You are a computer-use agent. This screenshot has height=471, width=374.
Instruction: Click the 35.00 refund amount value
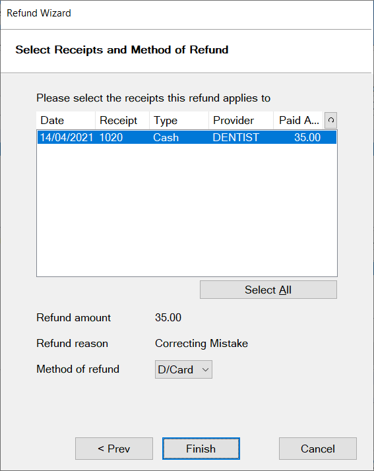[x=168, y=317]
